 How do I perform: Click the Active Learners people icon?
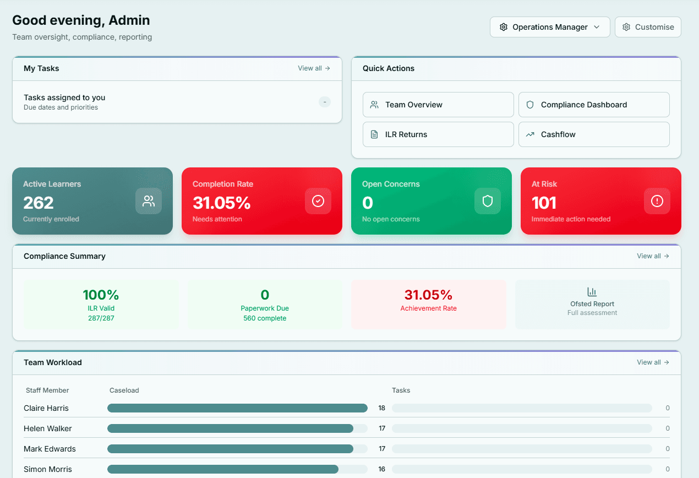(x=149, y=201)
